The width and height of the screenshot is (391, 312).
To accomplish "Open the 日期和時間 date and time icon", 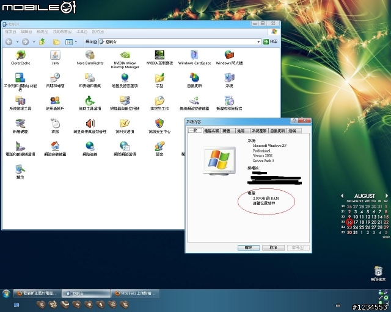I will (55, 80).
